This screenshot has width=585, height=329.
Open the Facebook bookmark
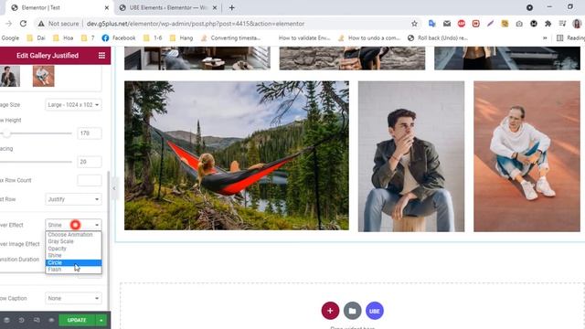coord(118,38)
